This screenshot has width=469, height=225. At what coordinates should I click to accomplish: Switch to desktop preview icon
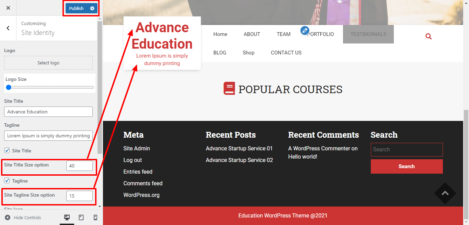coord(67,217)
